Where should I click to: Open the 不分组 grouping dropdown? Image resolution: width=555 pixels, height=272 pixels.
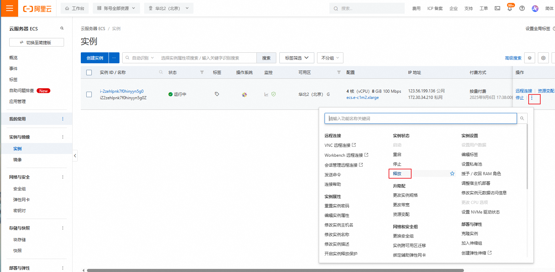[330, 58]
